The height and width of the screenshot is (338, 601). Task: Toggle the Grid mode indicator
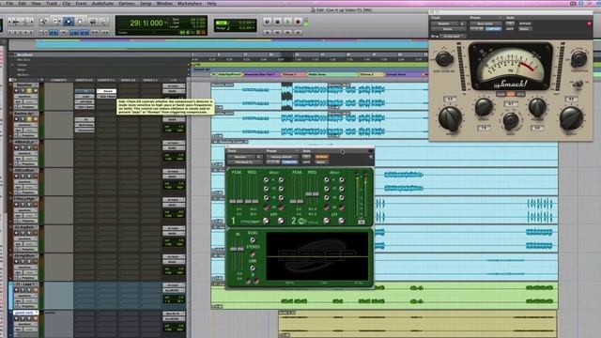[x=222, y=23]
